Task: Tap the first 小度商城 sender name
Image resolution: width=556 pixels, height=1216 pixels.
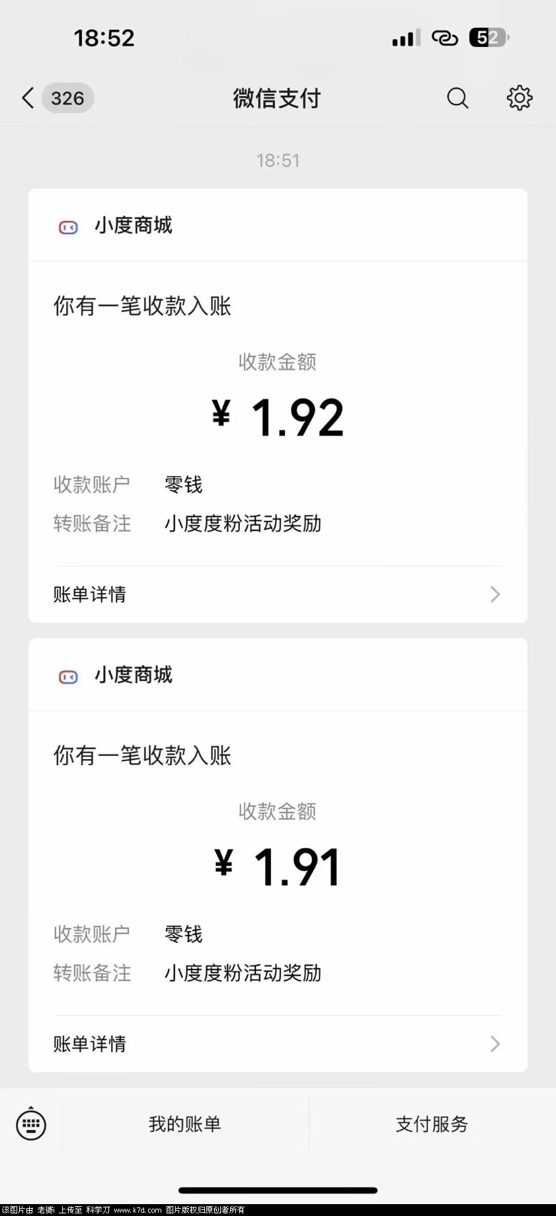Action: 134,225
